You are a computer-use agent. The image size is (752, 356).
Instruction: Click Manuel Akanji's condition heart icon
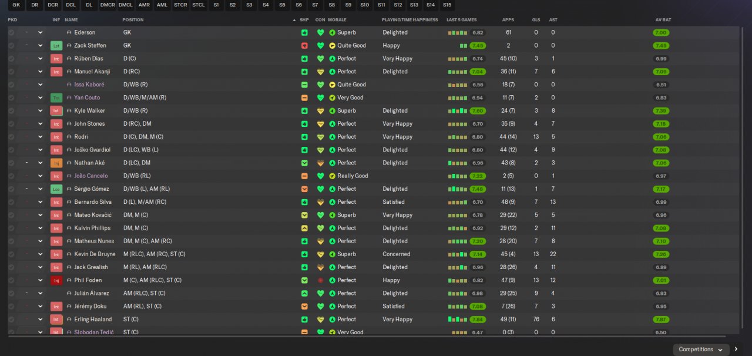click(x=320, y=72)
